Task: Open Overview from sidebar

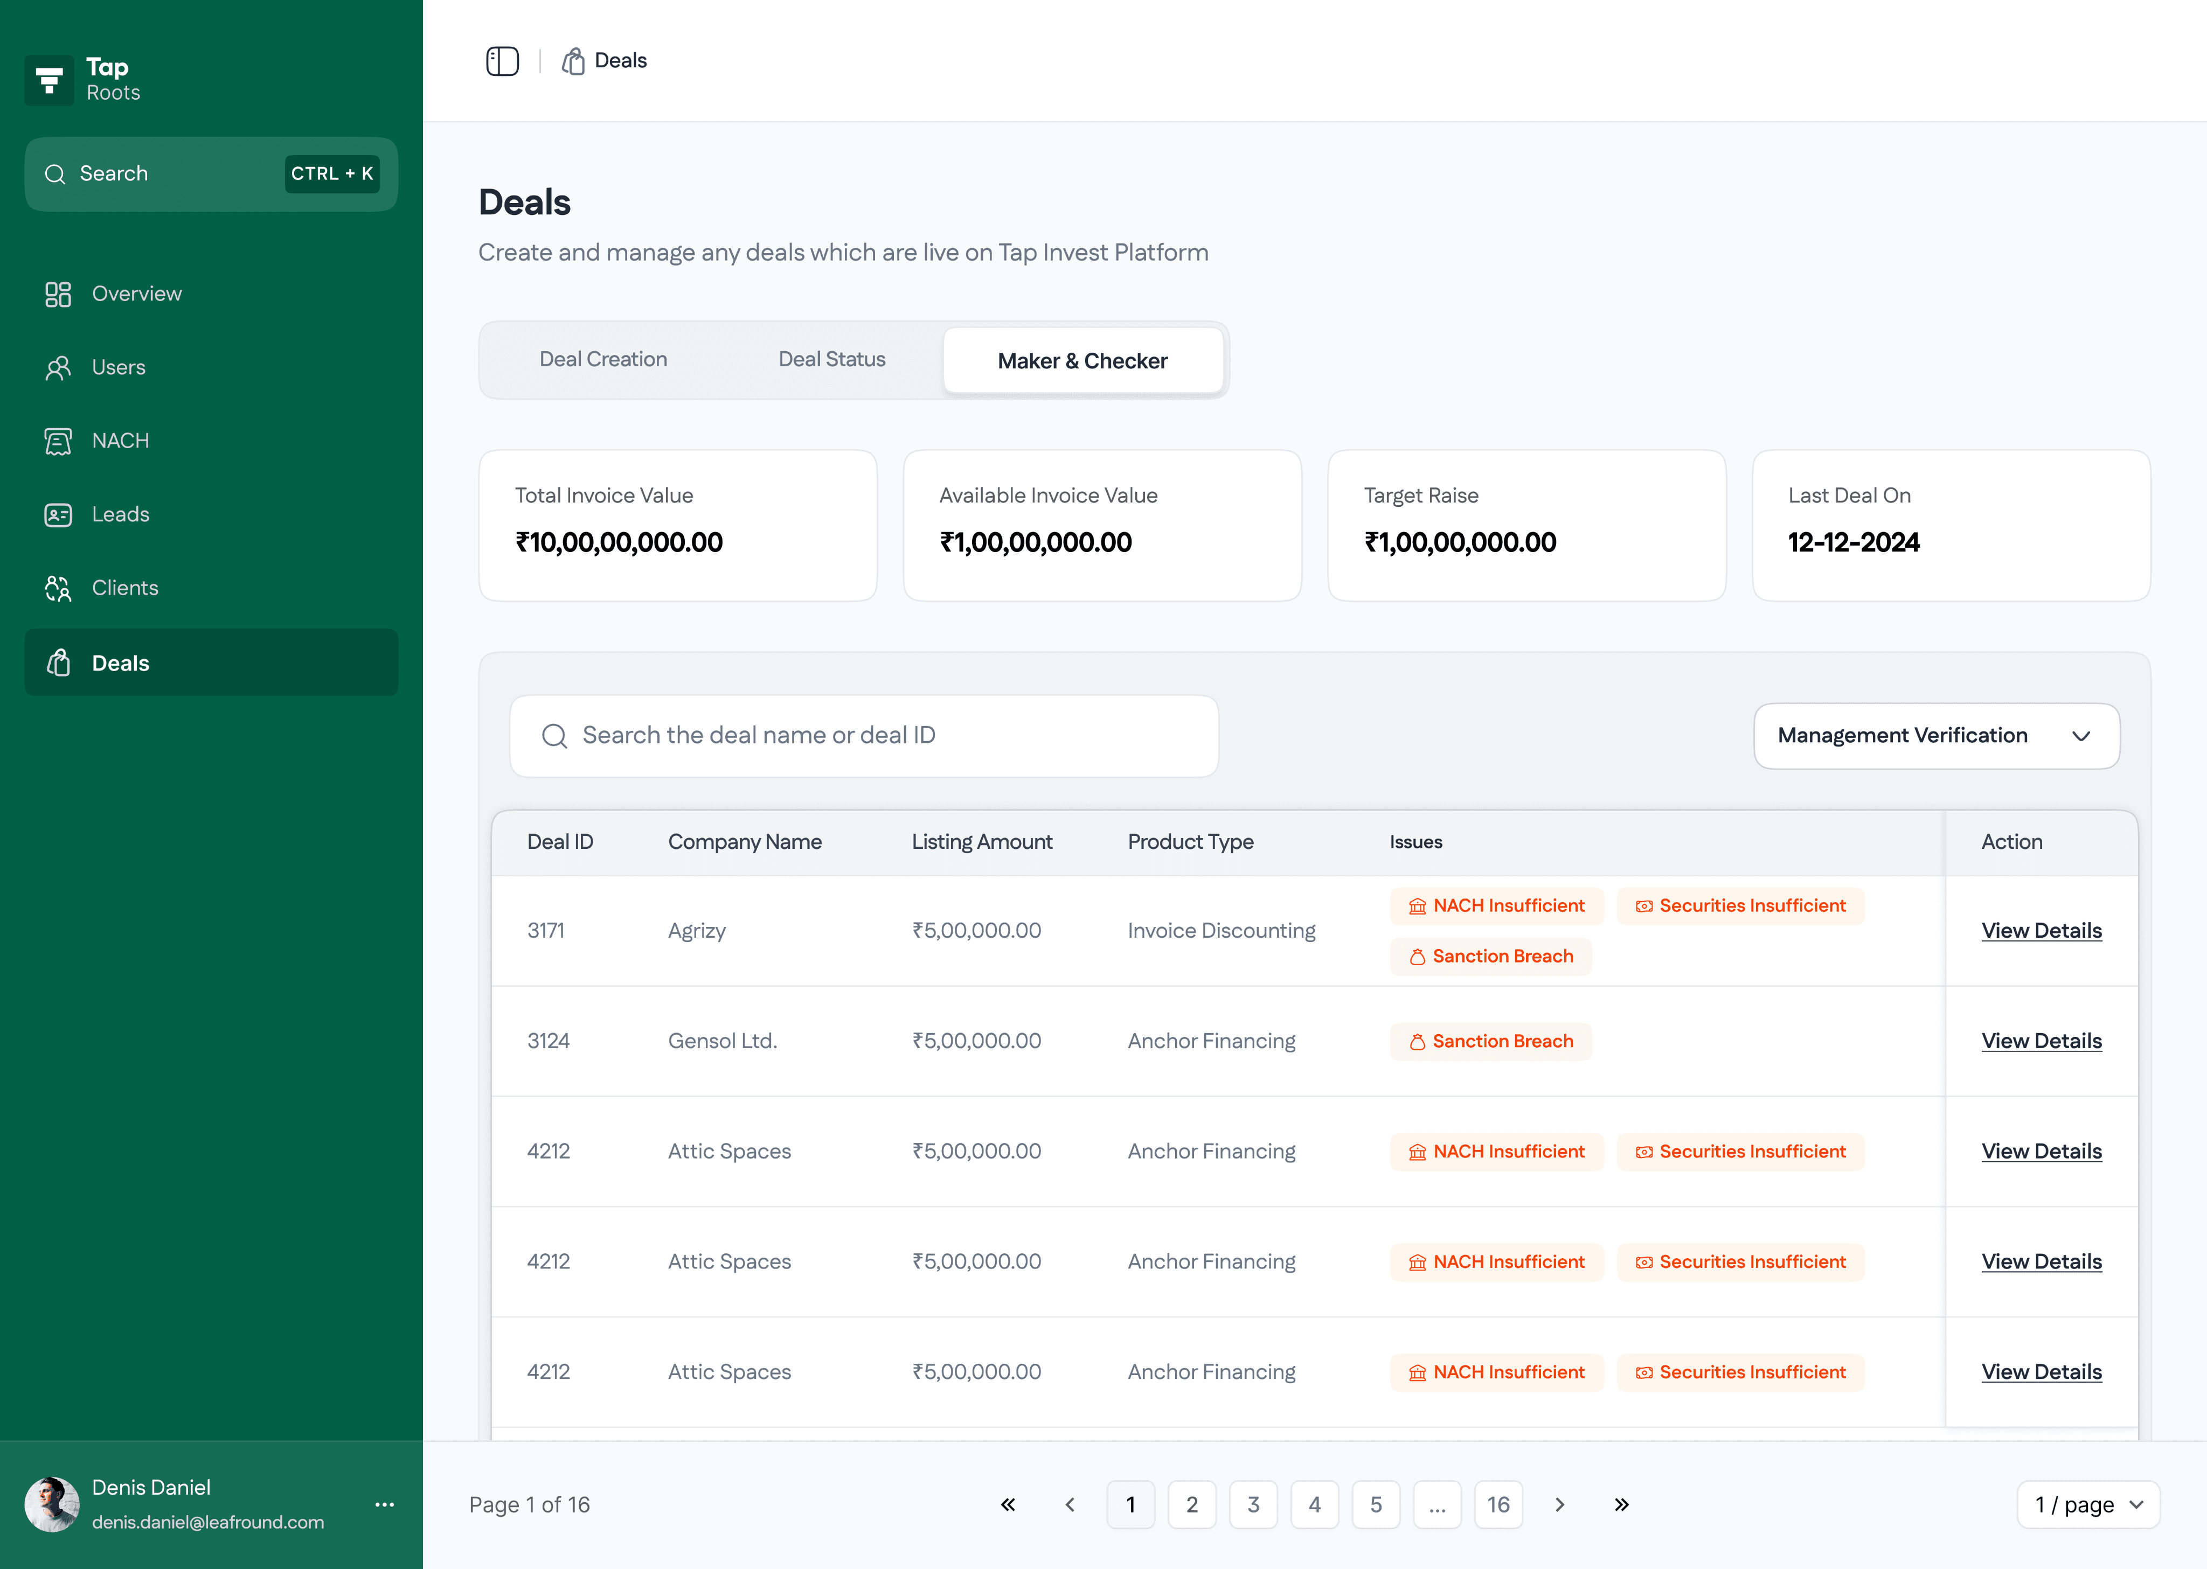Action: (x=136, y=294)
